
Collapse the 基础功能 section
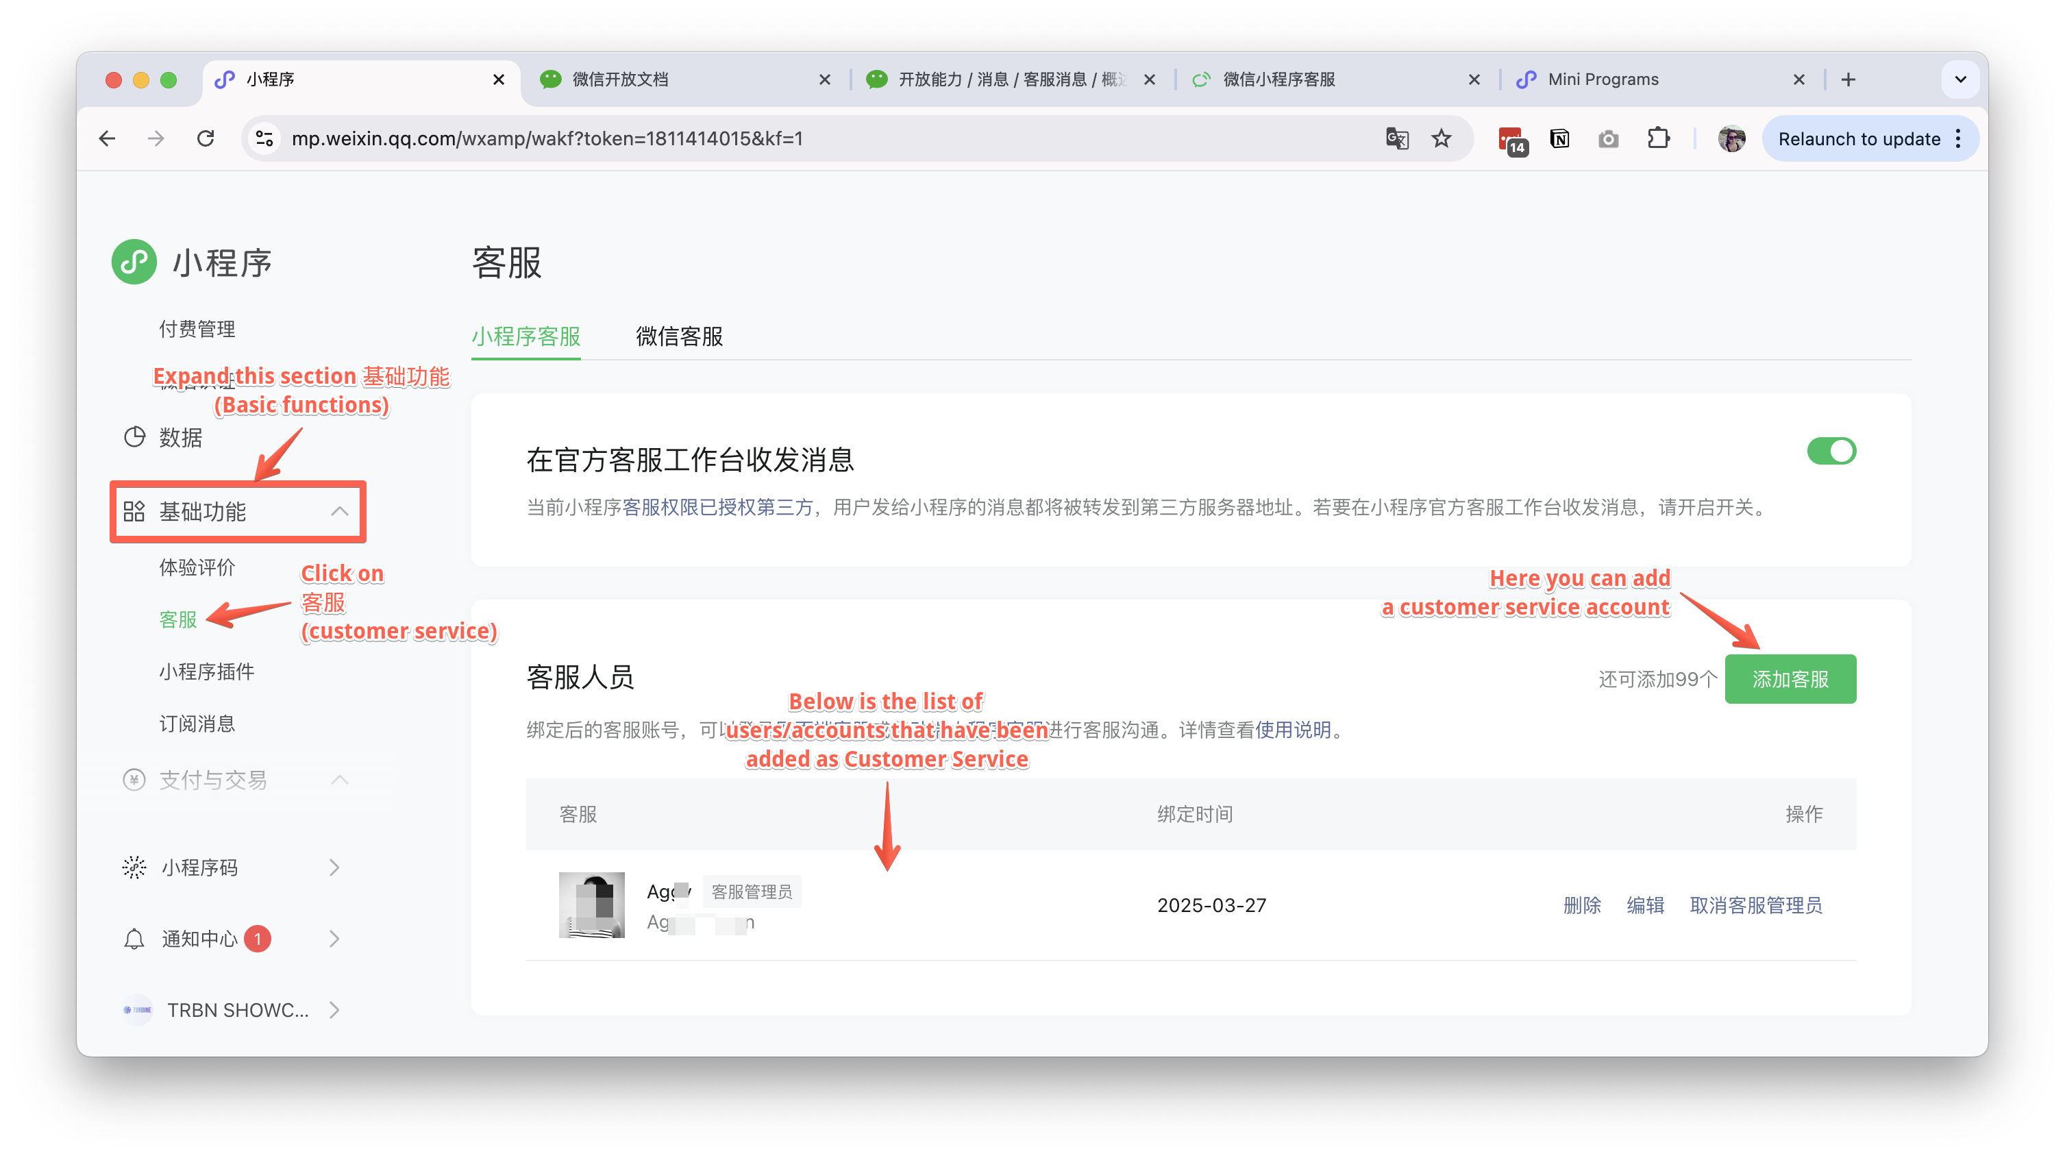339,511
